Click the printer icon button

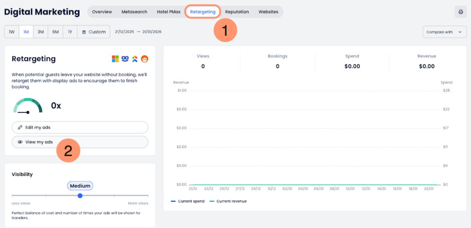coord(460,12)
